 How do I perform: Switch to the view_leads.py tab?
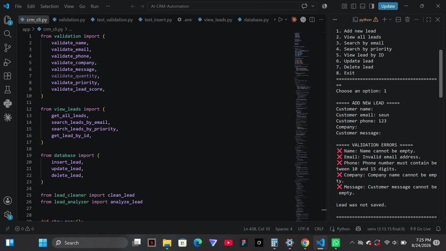[215, 20]
